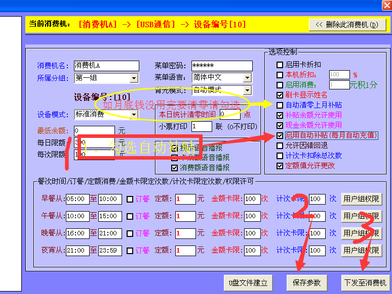Click the 消费机名 text field
392x294 pixels.
click(106, 66)
